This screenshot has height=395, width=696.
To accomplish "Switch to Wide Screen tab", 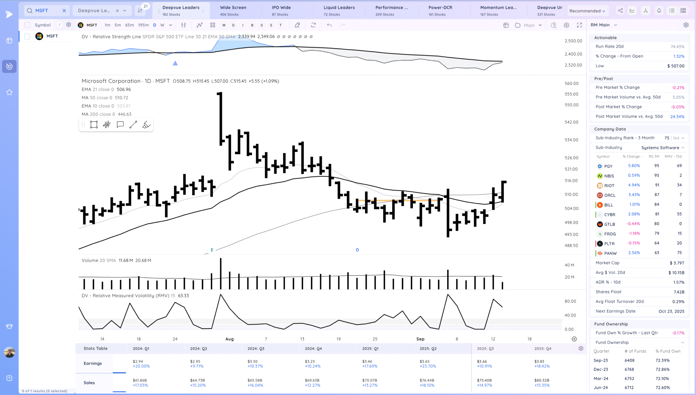I will 233,11.
